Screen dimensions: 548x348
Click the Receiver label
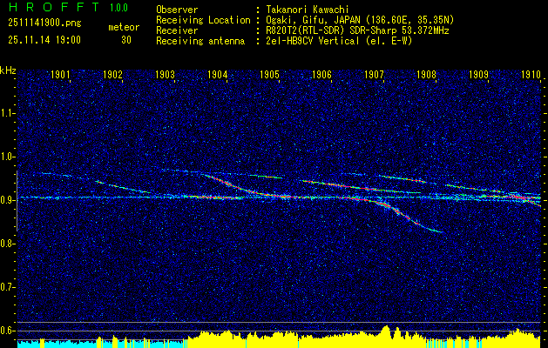177,30
